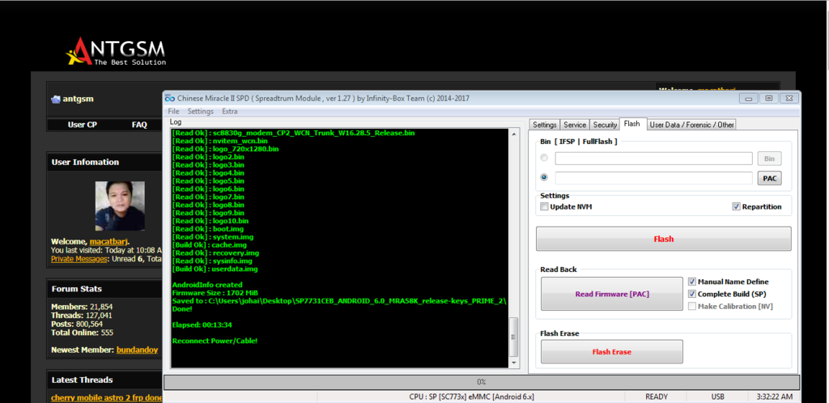
Task: Maximize the Chinese Miracle II SPD window
Action: pos(769,98)
